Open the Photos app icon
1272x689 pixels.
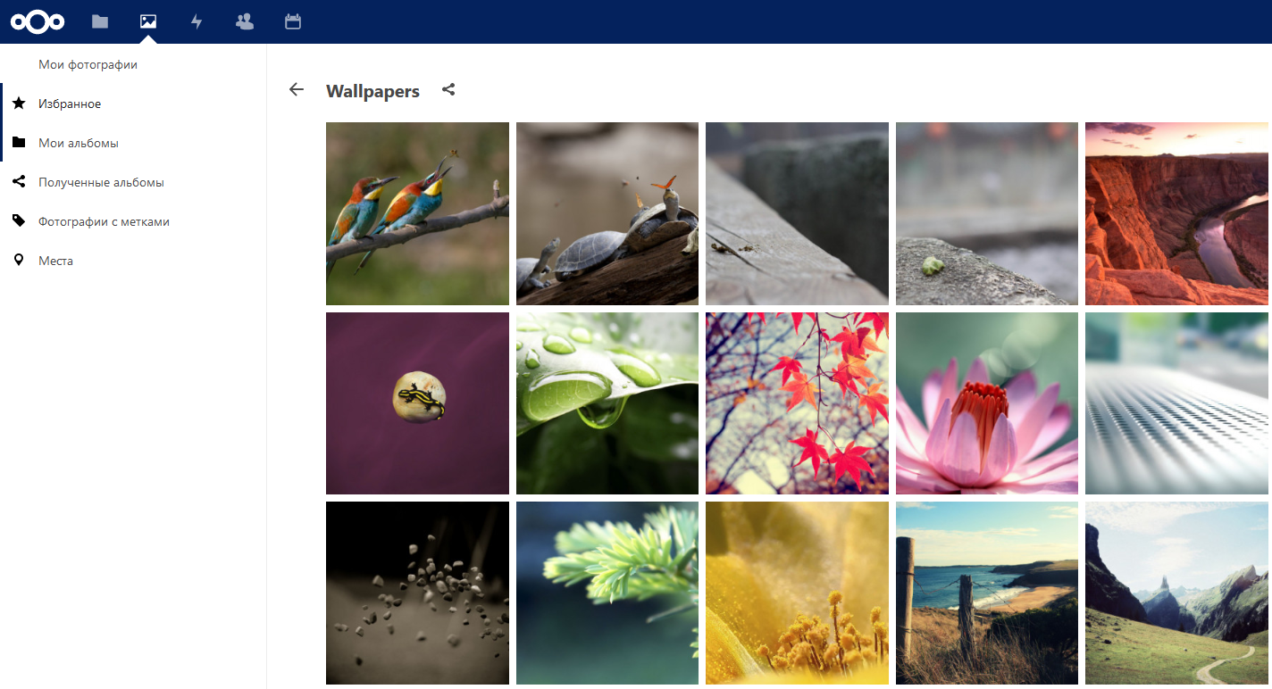148,21
